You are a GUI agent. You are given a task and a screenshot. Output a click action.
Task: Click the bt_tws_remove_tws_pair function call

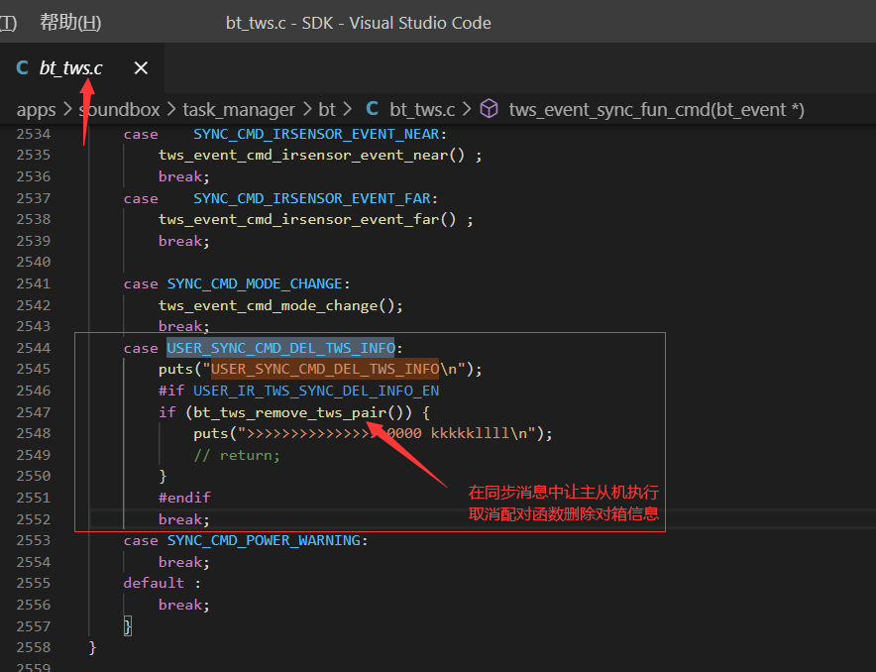click(289, 412)
